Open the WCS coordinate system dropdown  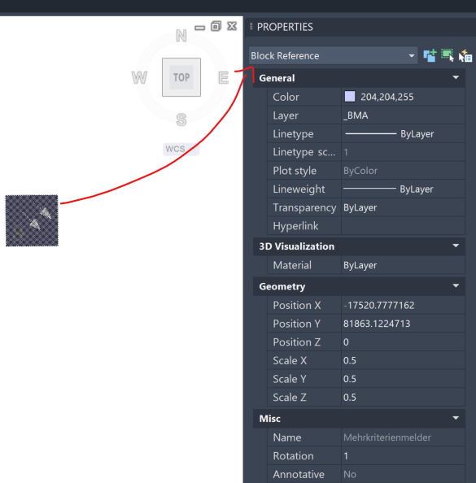[x=181, y=149]
